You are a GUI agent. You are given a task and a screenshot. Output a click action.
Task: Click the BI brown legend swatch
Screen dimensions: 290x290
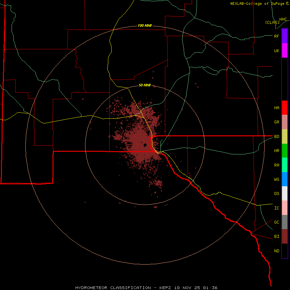click(x=285, y=237)
